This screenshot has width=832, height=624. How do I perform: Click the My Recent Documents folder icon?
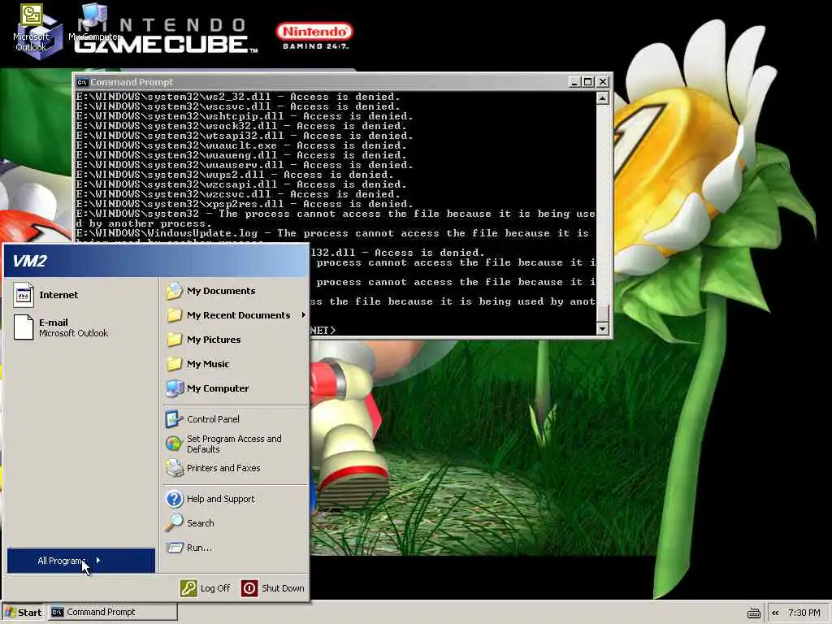coord(174,315)
